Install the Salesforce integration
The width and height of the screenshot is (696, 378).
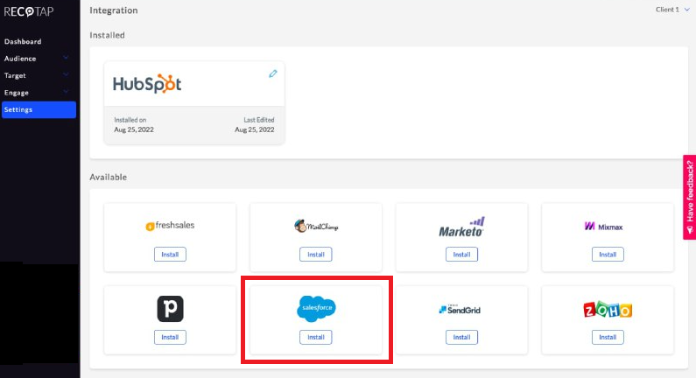coord(315,337)
